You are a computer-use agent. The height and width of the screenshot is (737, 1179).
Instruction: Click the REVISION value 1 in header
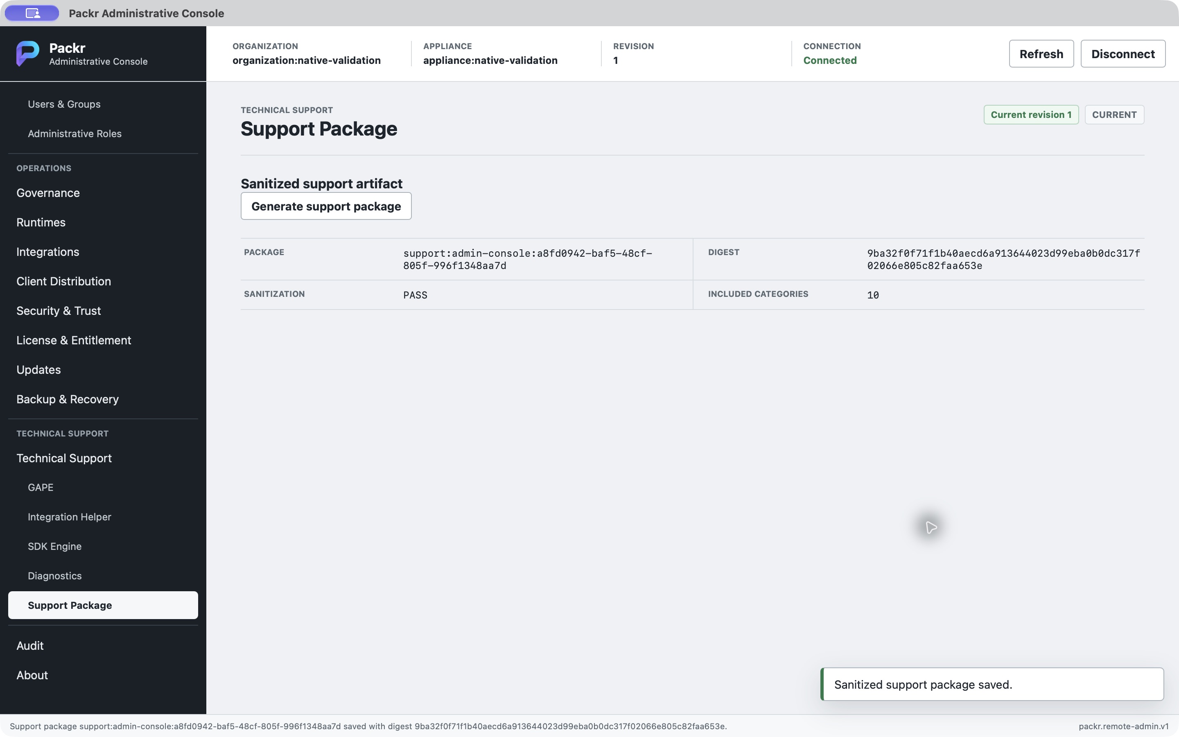tap(615, 61)
